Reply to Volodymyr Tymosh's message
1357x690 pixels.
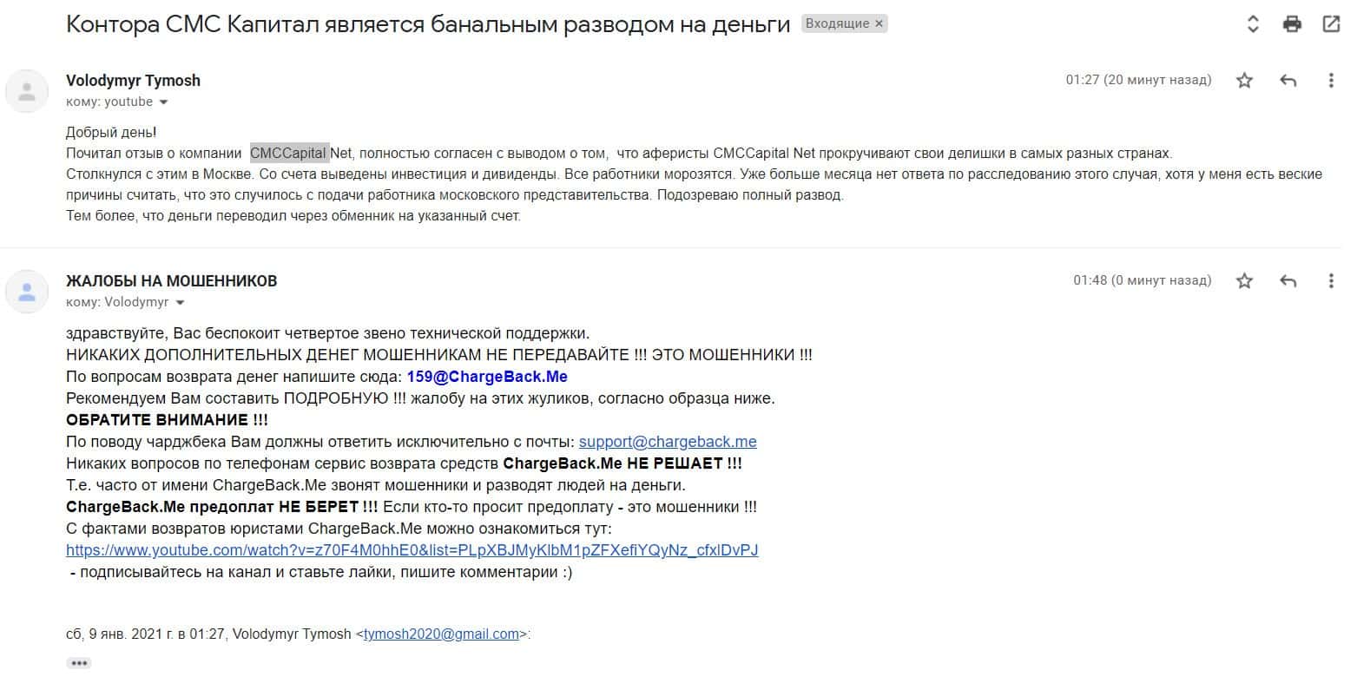1288,81
